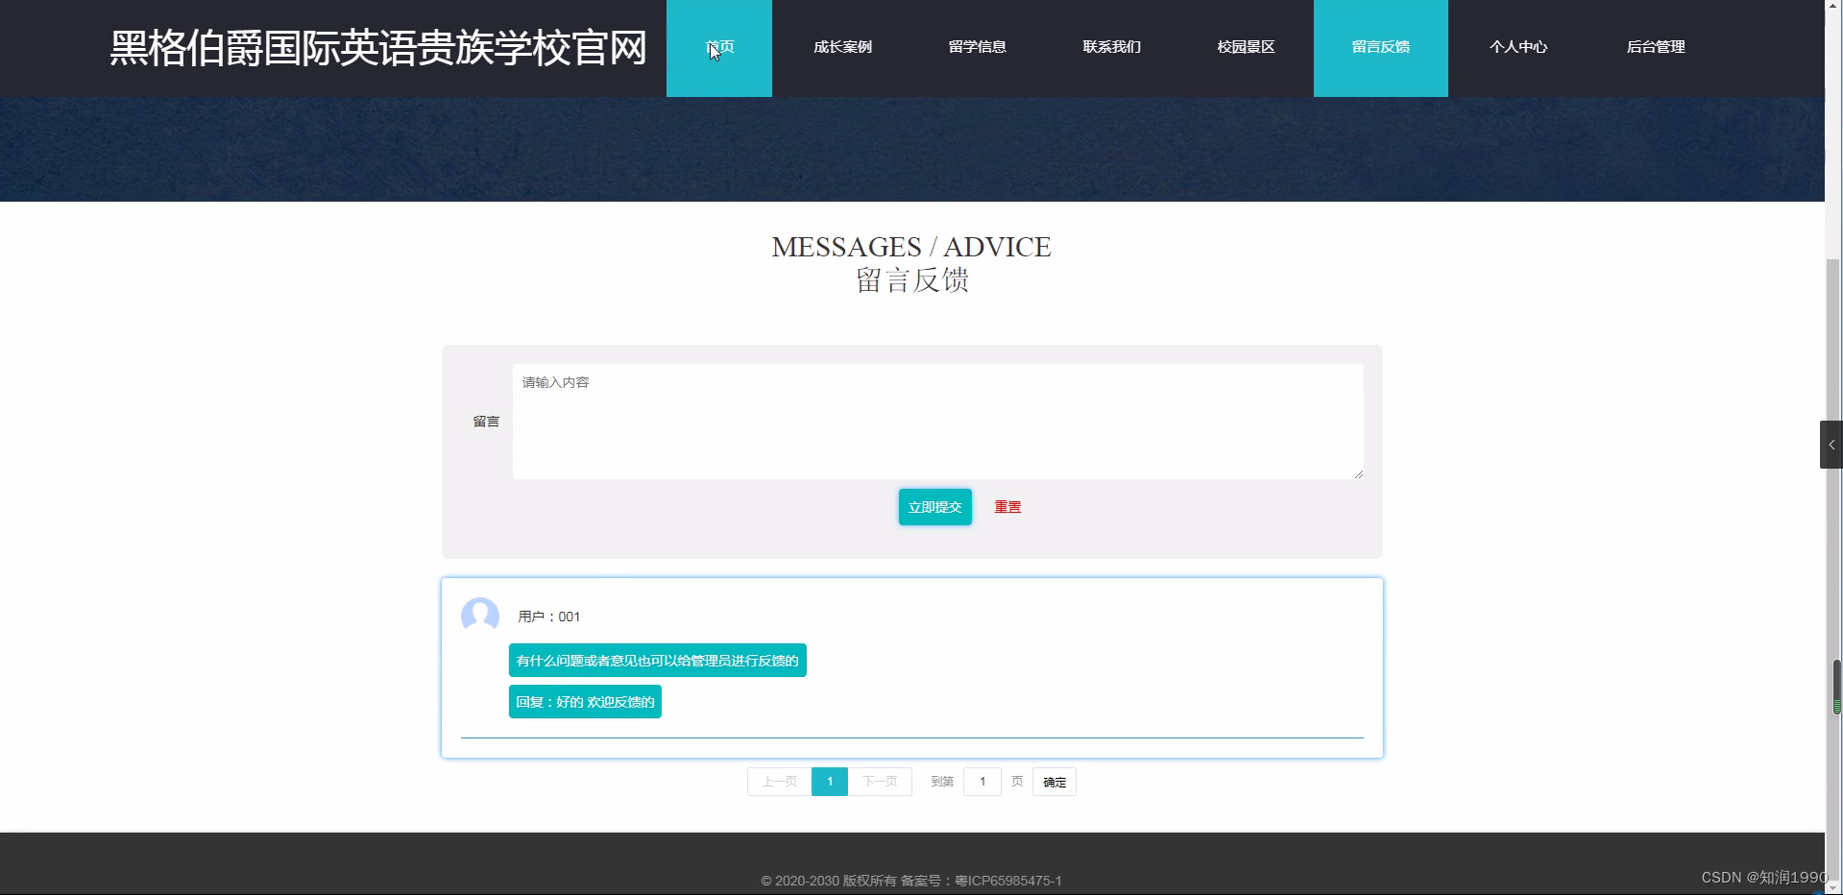Click the school logo title 黑格伯爵国际英语贵族学校官网

click(377, 47)
